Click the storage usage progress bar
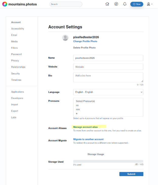This screenshot has height=185, width=158. pyautogui.click(x=108, y=161)
